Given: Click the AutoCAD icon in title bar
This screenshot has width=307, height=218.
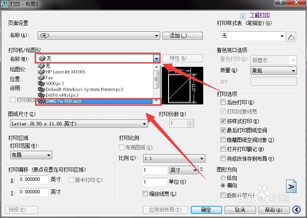Looking at the screenshot, I should point(5,4).
